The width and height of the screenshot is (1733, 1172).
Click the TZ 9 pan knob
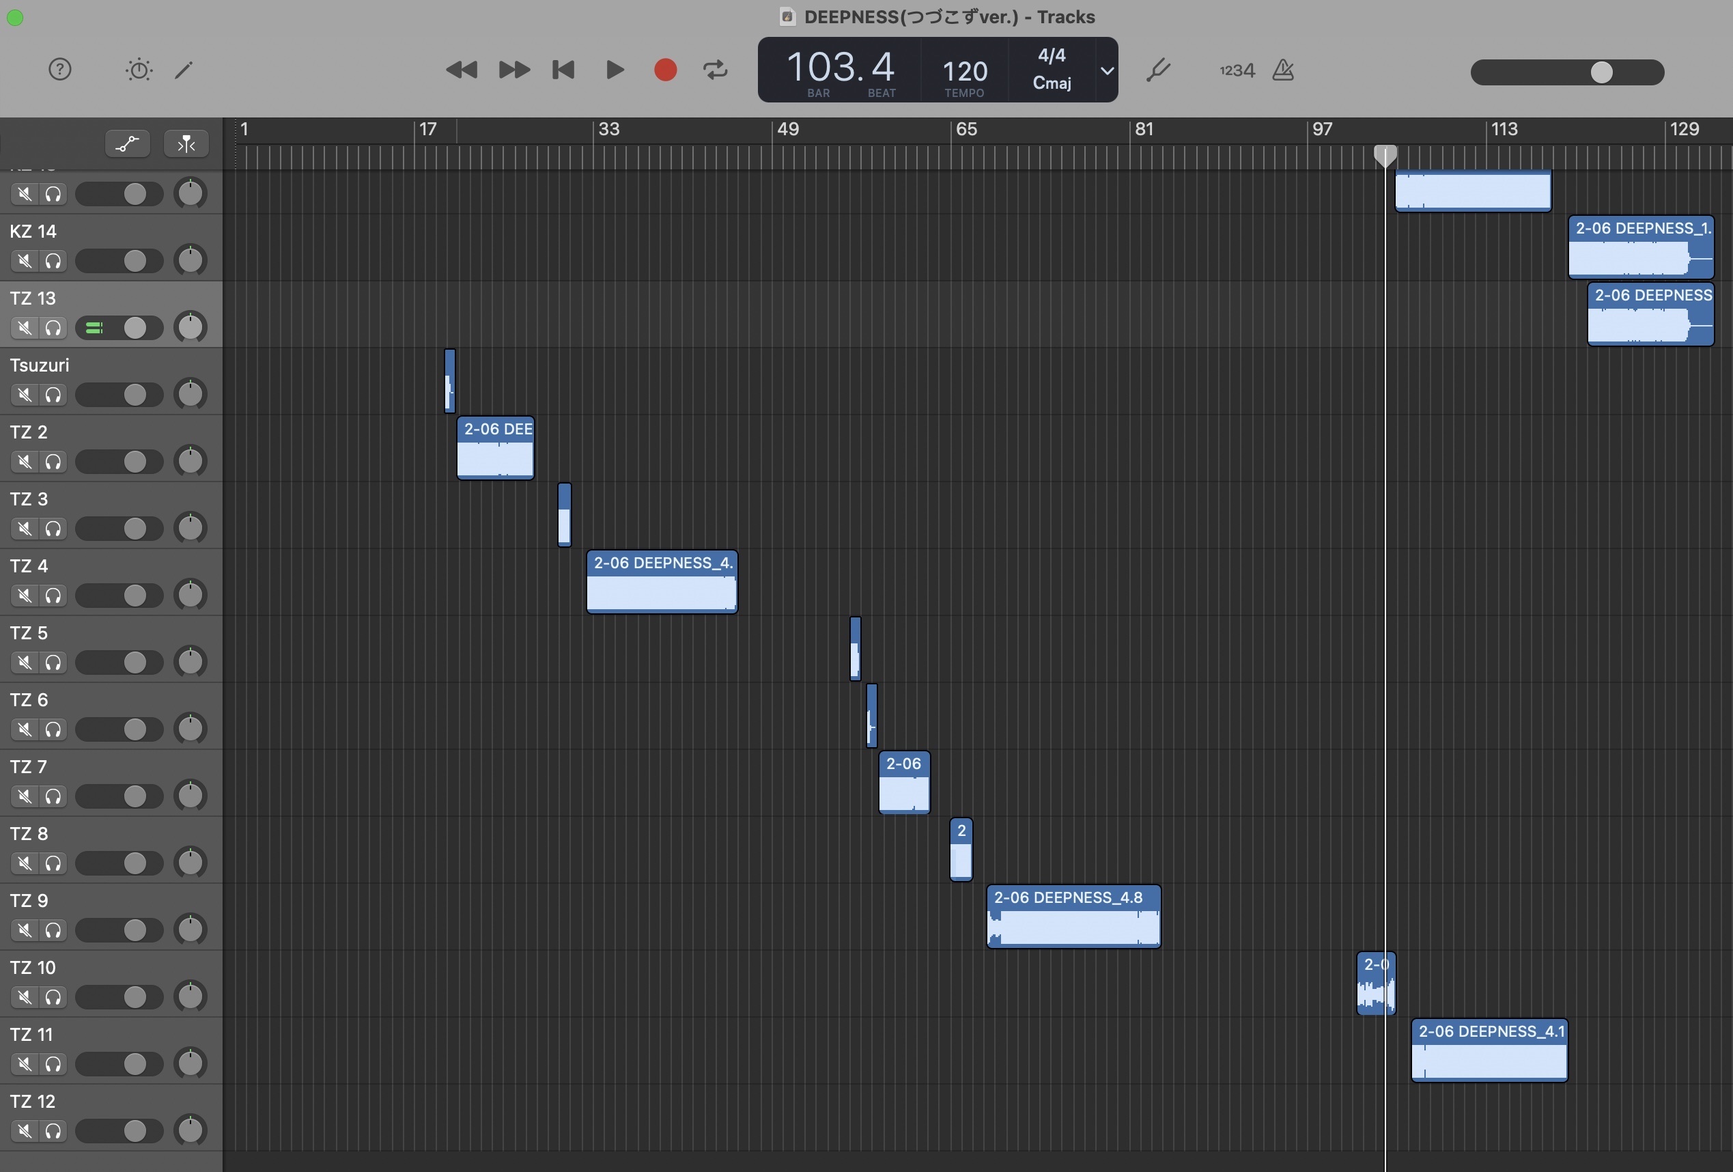[x=191, y=930]
